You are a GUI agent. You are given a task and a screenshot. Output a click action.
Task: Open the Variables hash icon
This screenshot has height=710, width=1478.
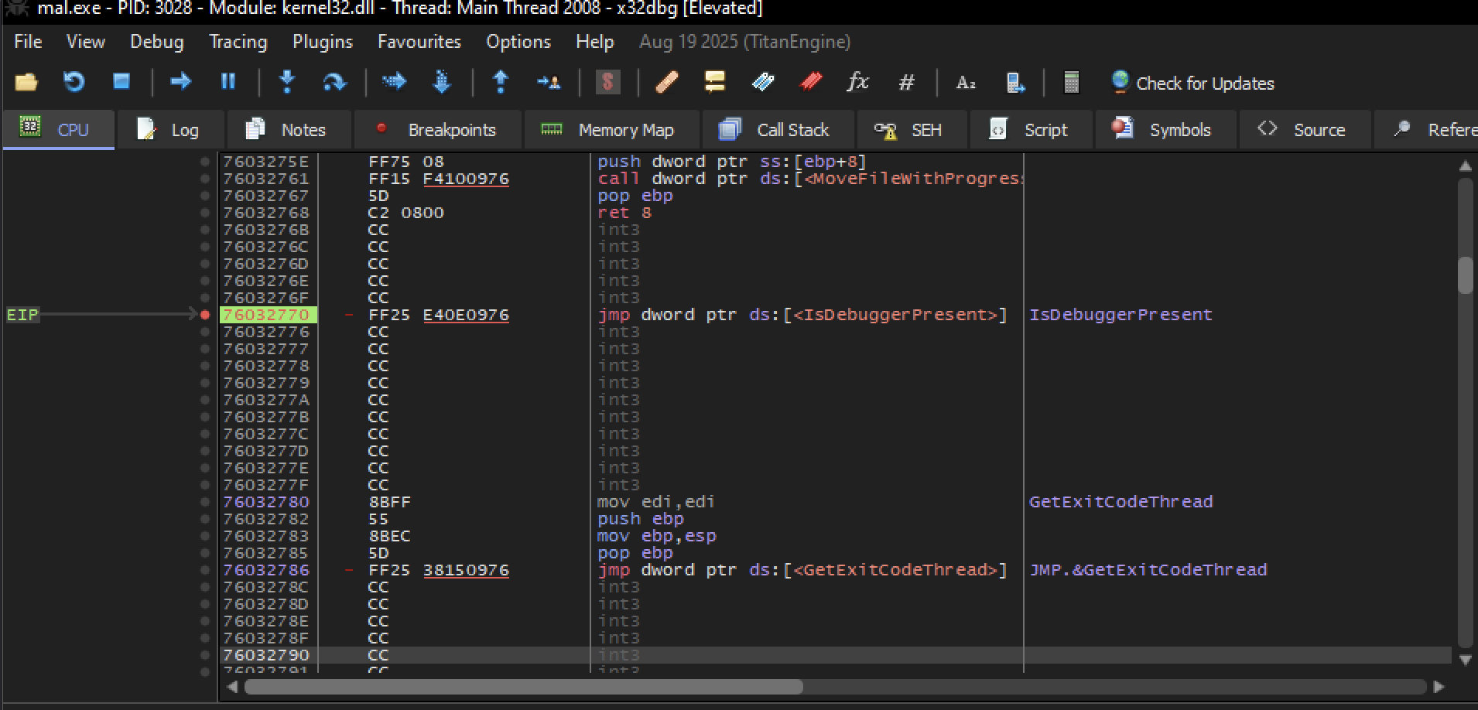pos(906,82)
